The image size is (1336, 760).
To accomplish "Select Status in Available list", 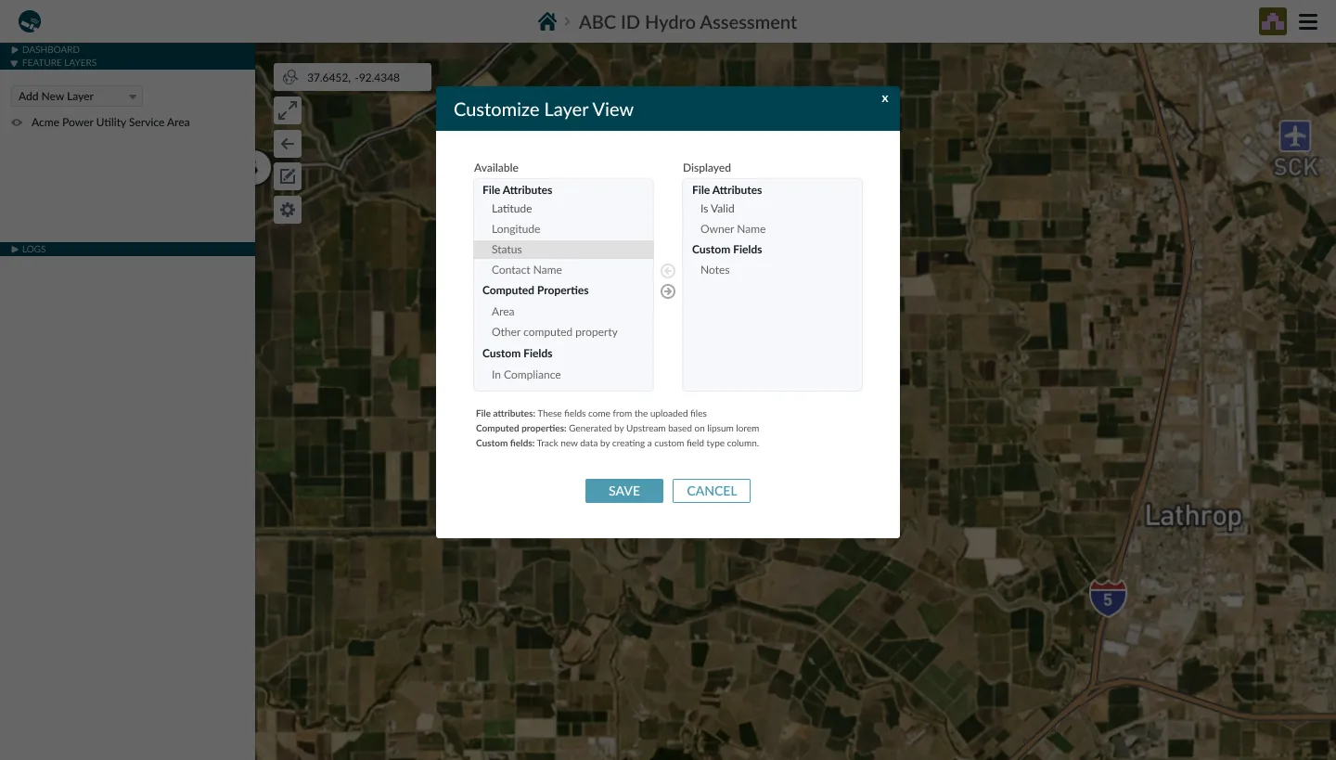I will (x=564, y=250).
